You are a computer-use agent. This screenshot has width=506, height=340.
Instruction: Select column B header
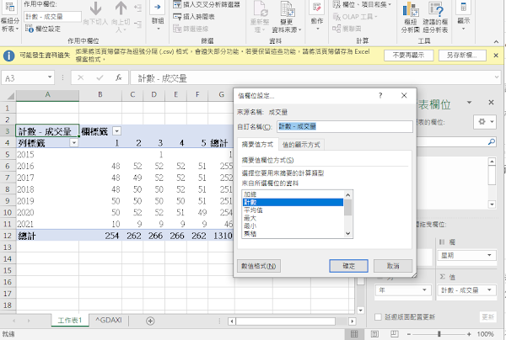(100, 94)
